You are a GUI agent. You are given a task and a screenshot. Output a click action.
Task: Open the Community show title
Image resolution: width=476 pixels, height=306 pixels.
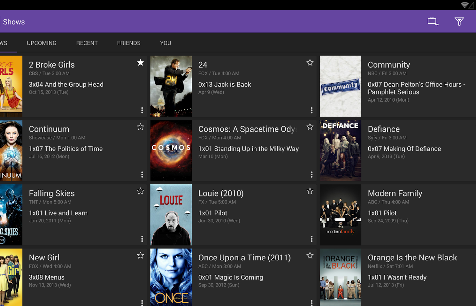coord(389,65)
